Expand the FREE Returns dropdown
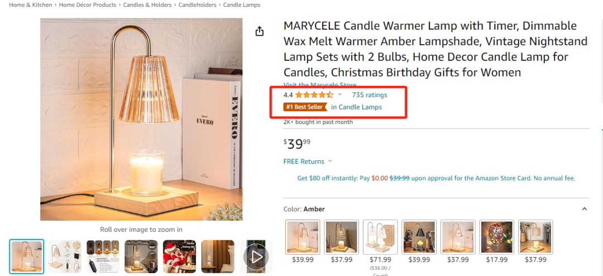The height and width of the screenshot is (276, 603). (x=330, y=161)
